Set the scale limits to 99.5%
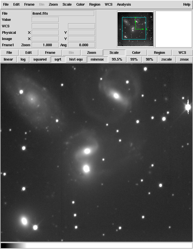This screenshot has height=249, width=193. pos(117,59)
